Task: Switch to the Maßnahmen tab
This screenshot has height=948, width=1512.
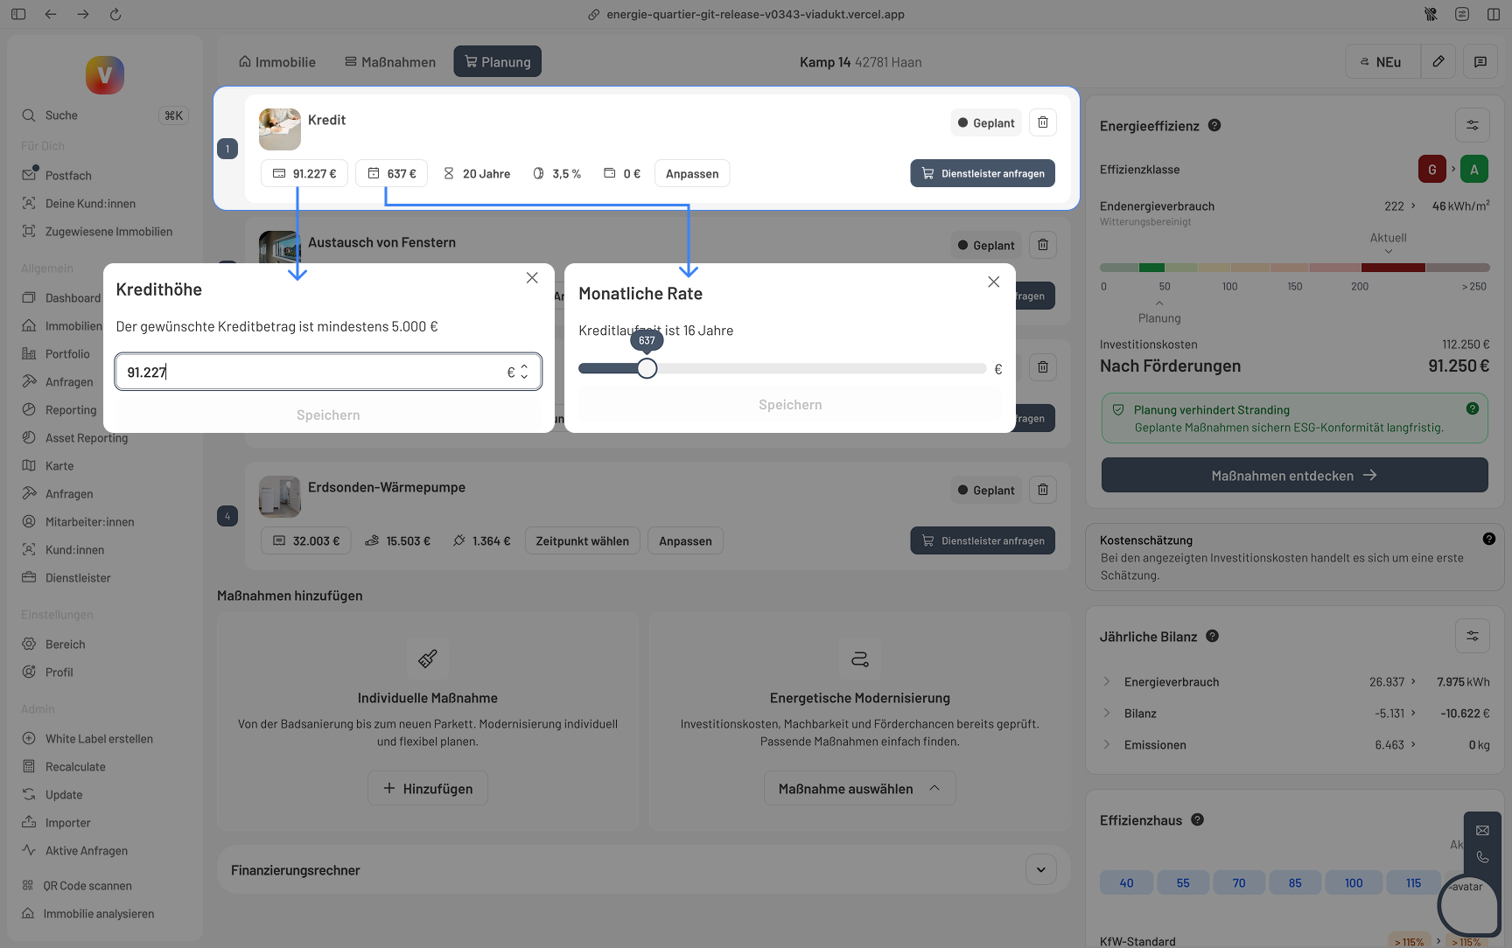Action: click(390, 62)
